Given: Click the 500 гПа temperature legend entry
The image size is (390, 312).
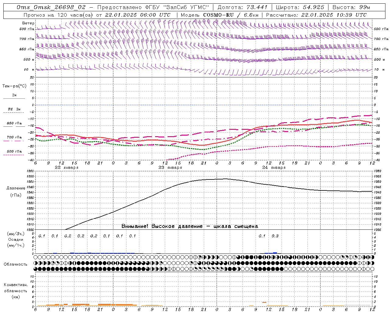Looking at the screenshot, I should tap(14, 151).
